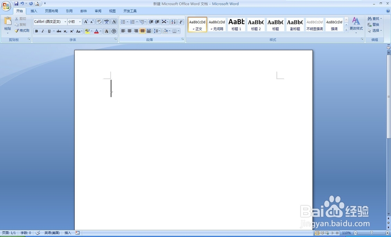Switch to the 邮件 tab
The width and height of the screenshot is (391, 237).
tap(84, 11)
